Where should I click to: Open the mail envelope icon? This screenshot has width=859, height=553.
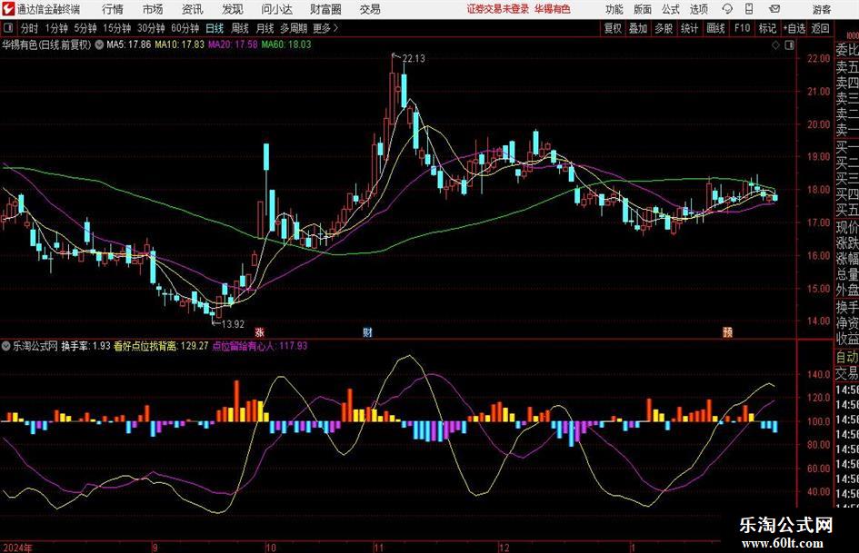coord(774,9)
